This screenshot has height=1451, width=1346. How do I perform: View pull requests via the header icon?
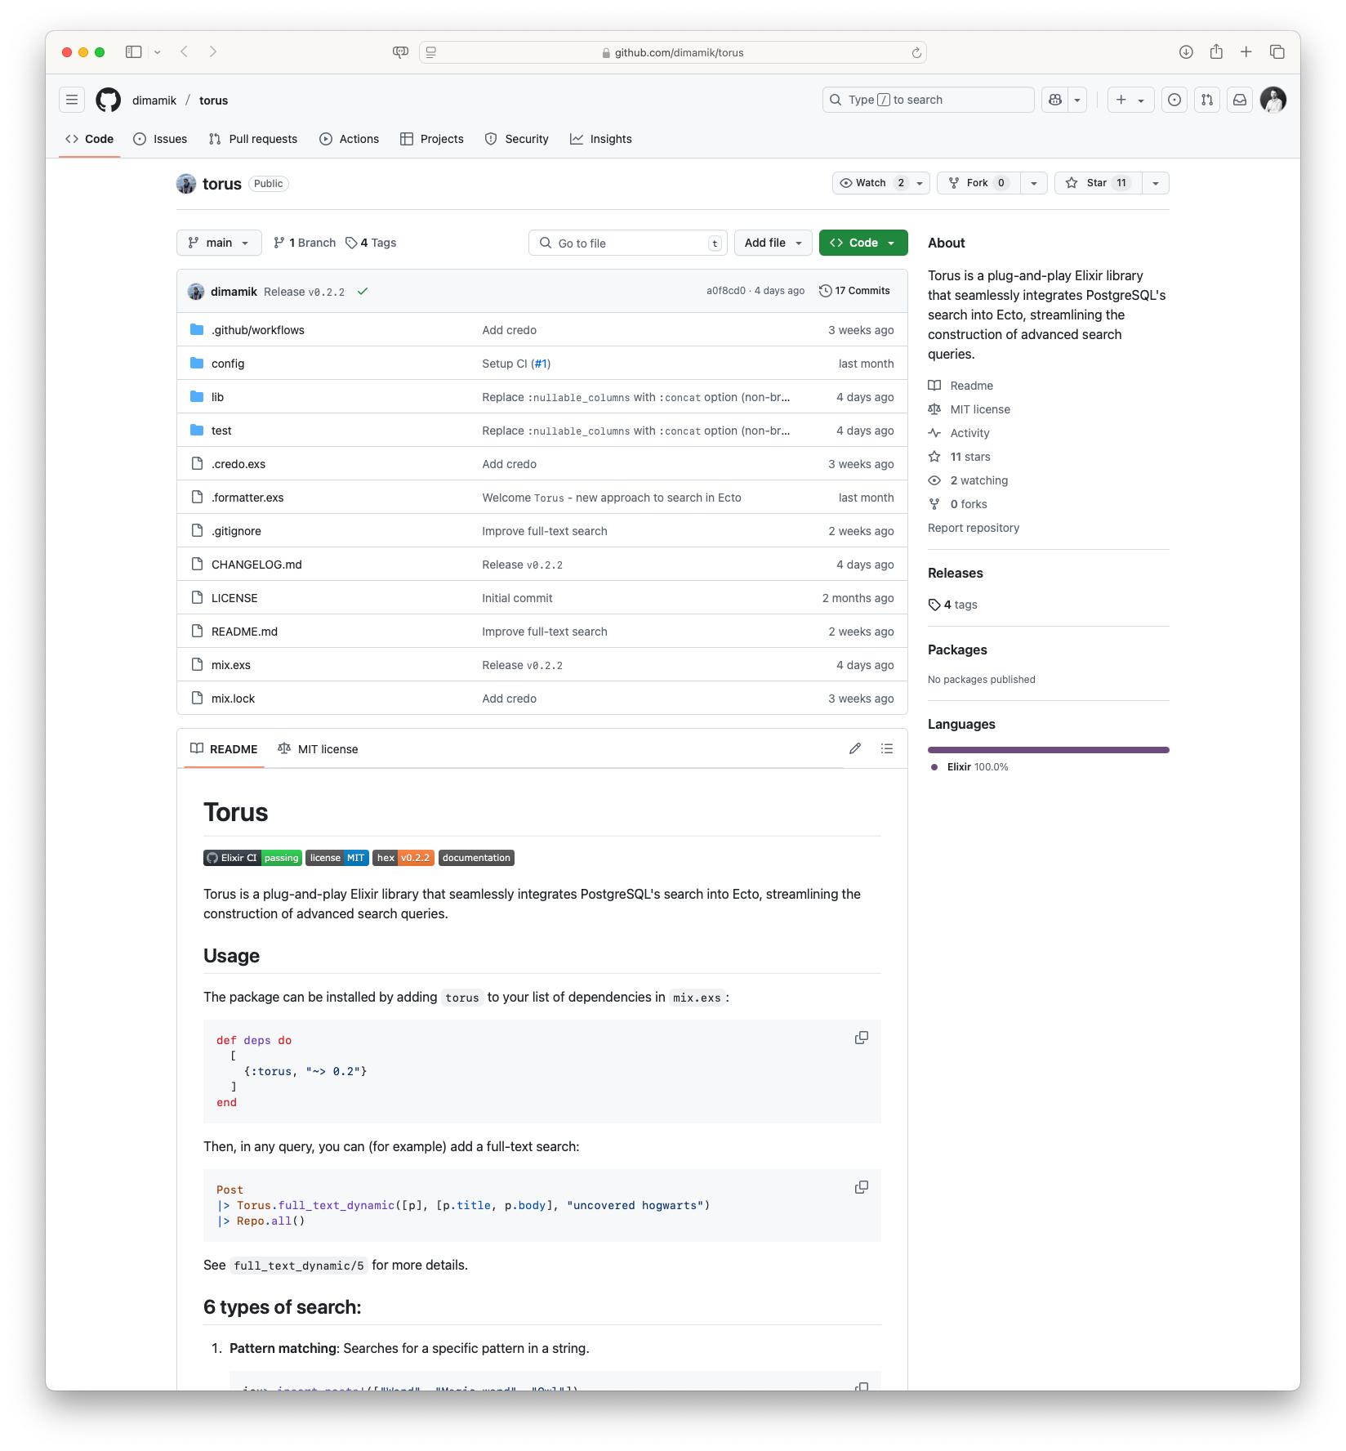tap(1206, 100)
